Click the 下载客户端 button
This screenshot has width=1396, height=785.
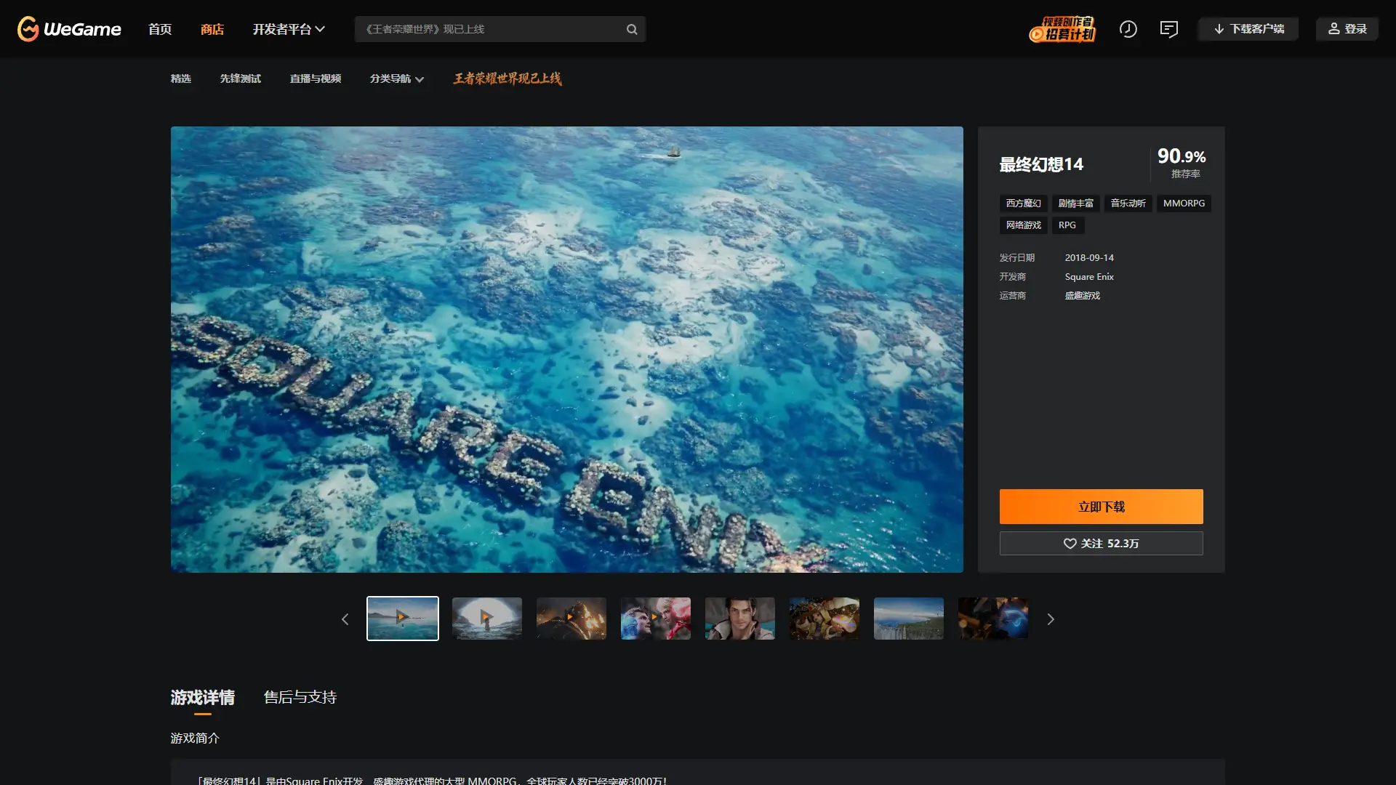(1248, 29)
